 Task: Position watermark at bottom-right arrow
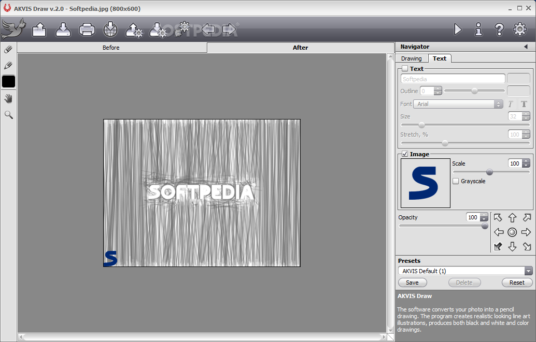527,246
